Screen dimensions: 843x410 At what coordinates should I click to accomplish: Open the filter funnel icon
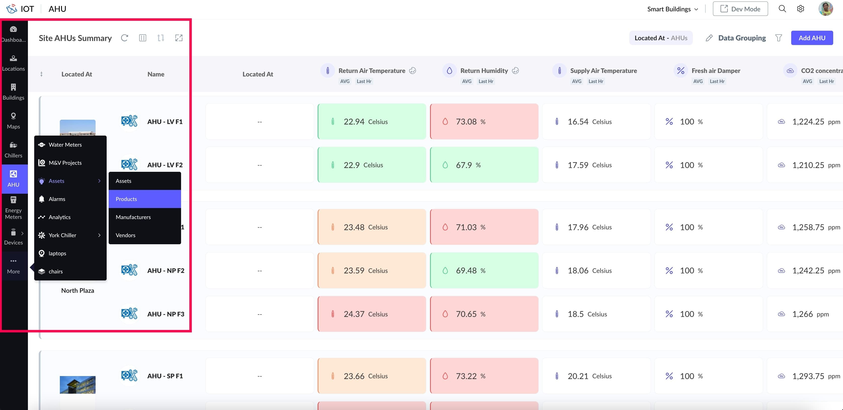pos(779,38)
